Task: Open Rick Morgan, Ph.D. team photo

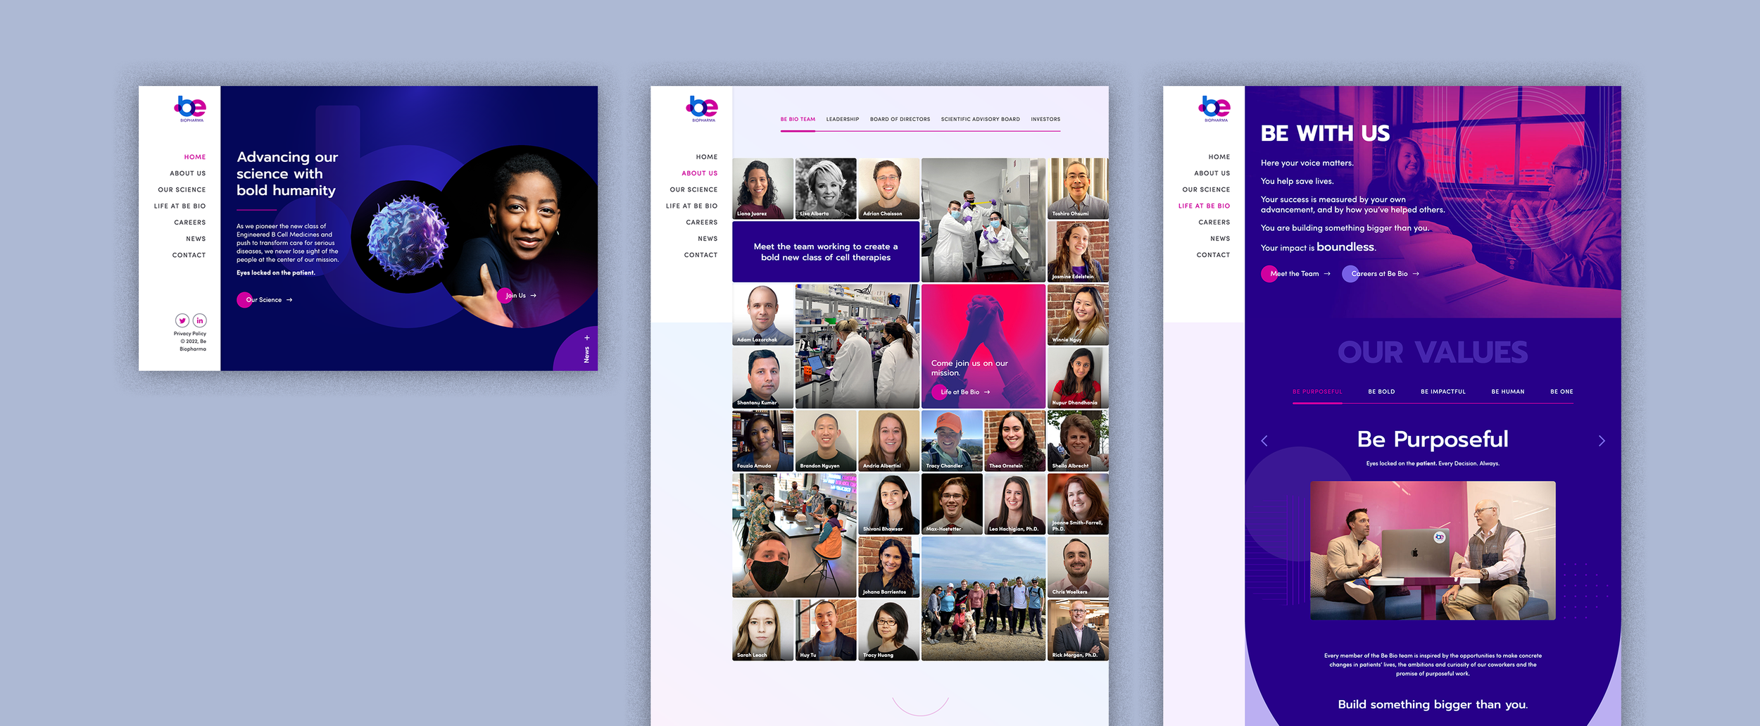Action: pyautogui.click(x=1078, y=630)
